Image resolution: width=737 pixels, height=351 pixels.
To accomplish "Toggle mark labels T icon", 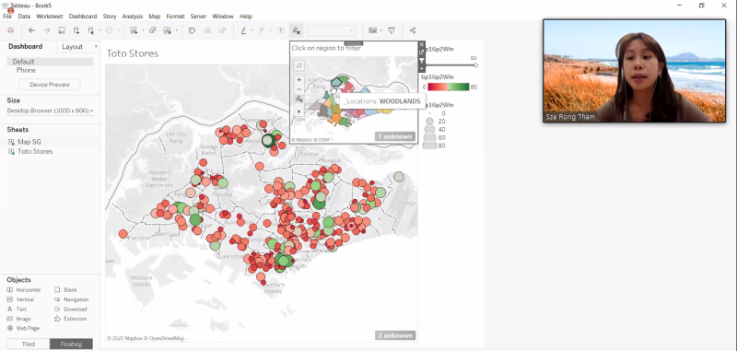I will click(x=281, y=30).
